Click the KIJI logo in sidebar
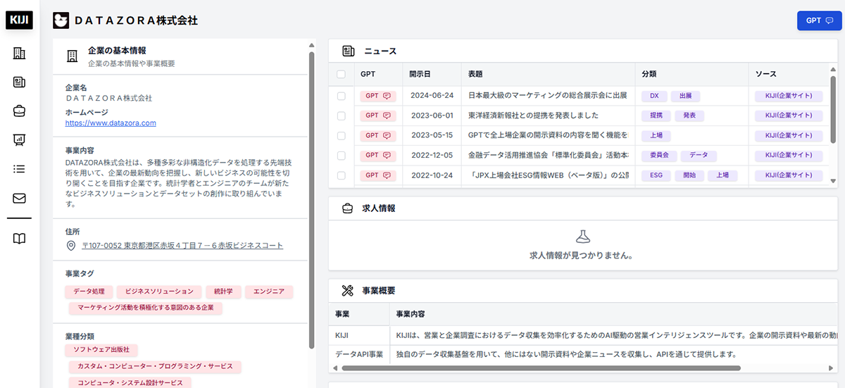Screen dimensions: 845x388 pyautogui.click(x=20, y=20)
